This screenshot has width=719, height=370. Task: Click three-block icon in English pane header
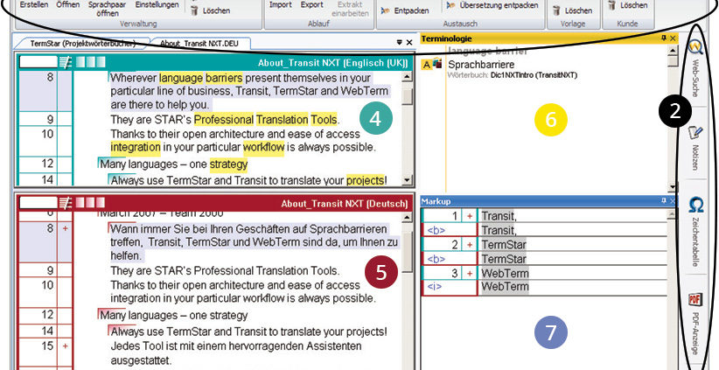(91, 62)
